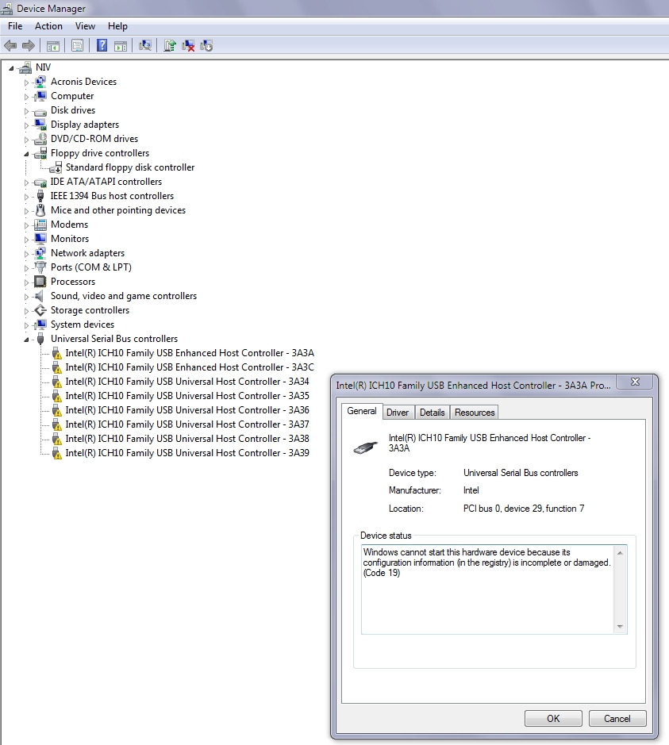Click the Disable device toolbar icon
The width and height of the screenshot is (669, 745).
coord(206,45)
